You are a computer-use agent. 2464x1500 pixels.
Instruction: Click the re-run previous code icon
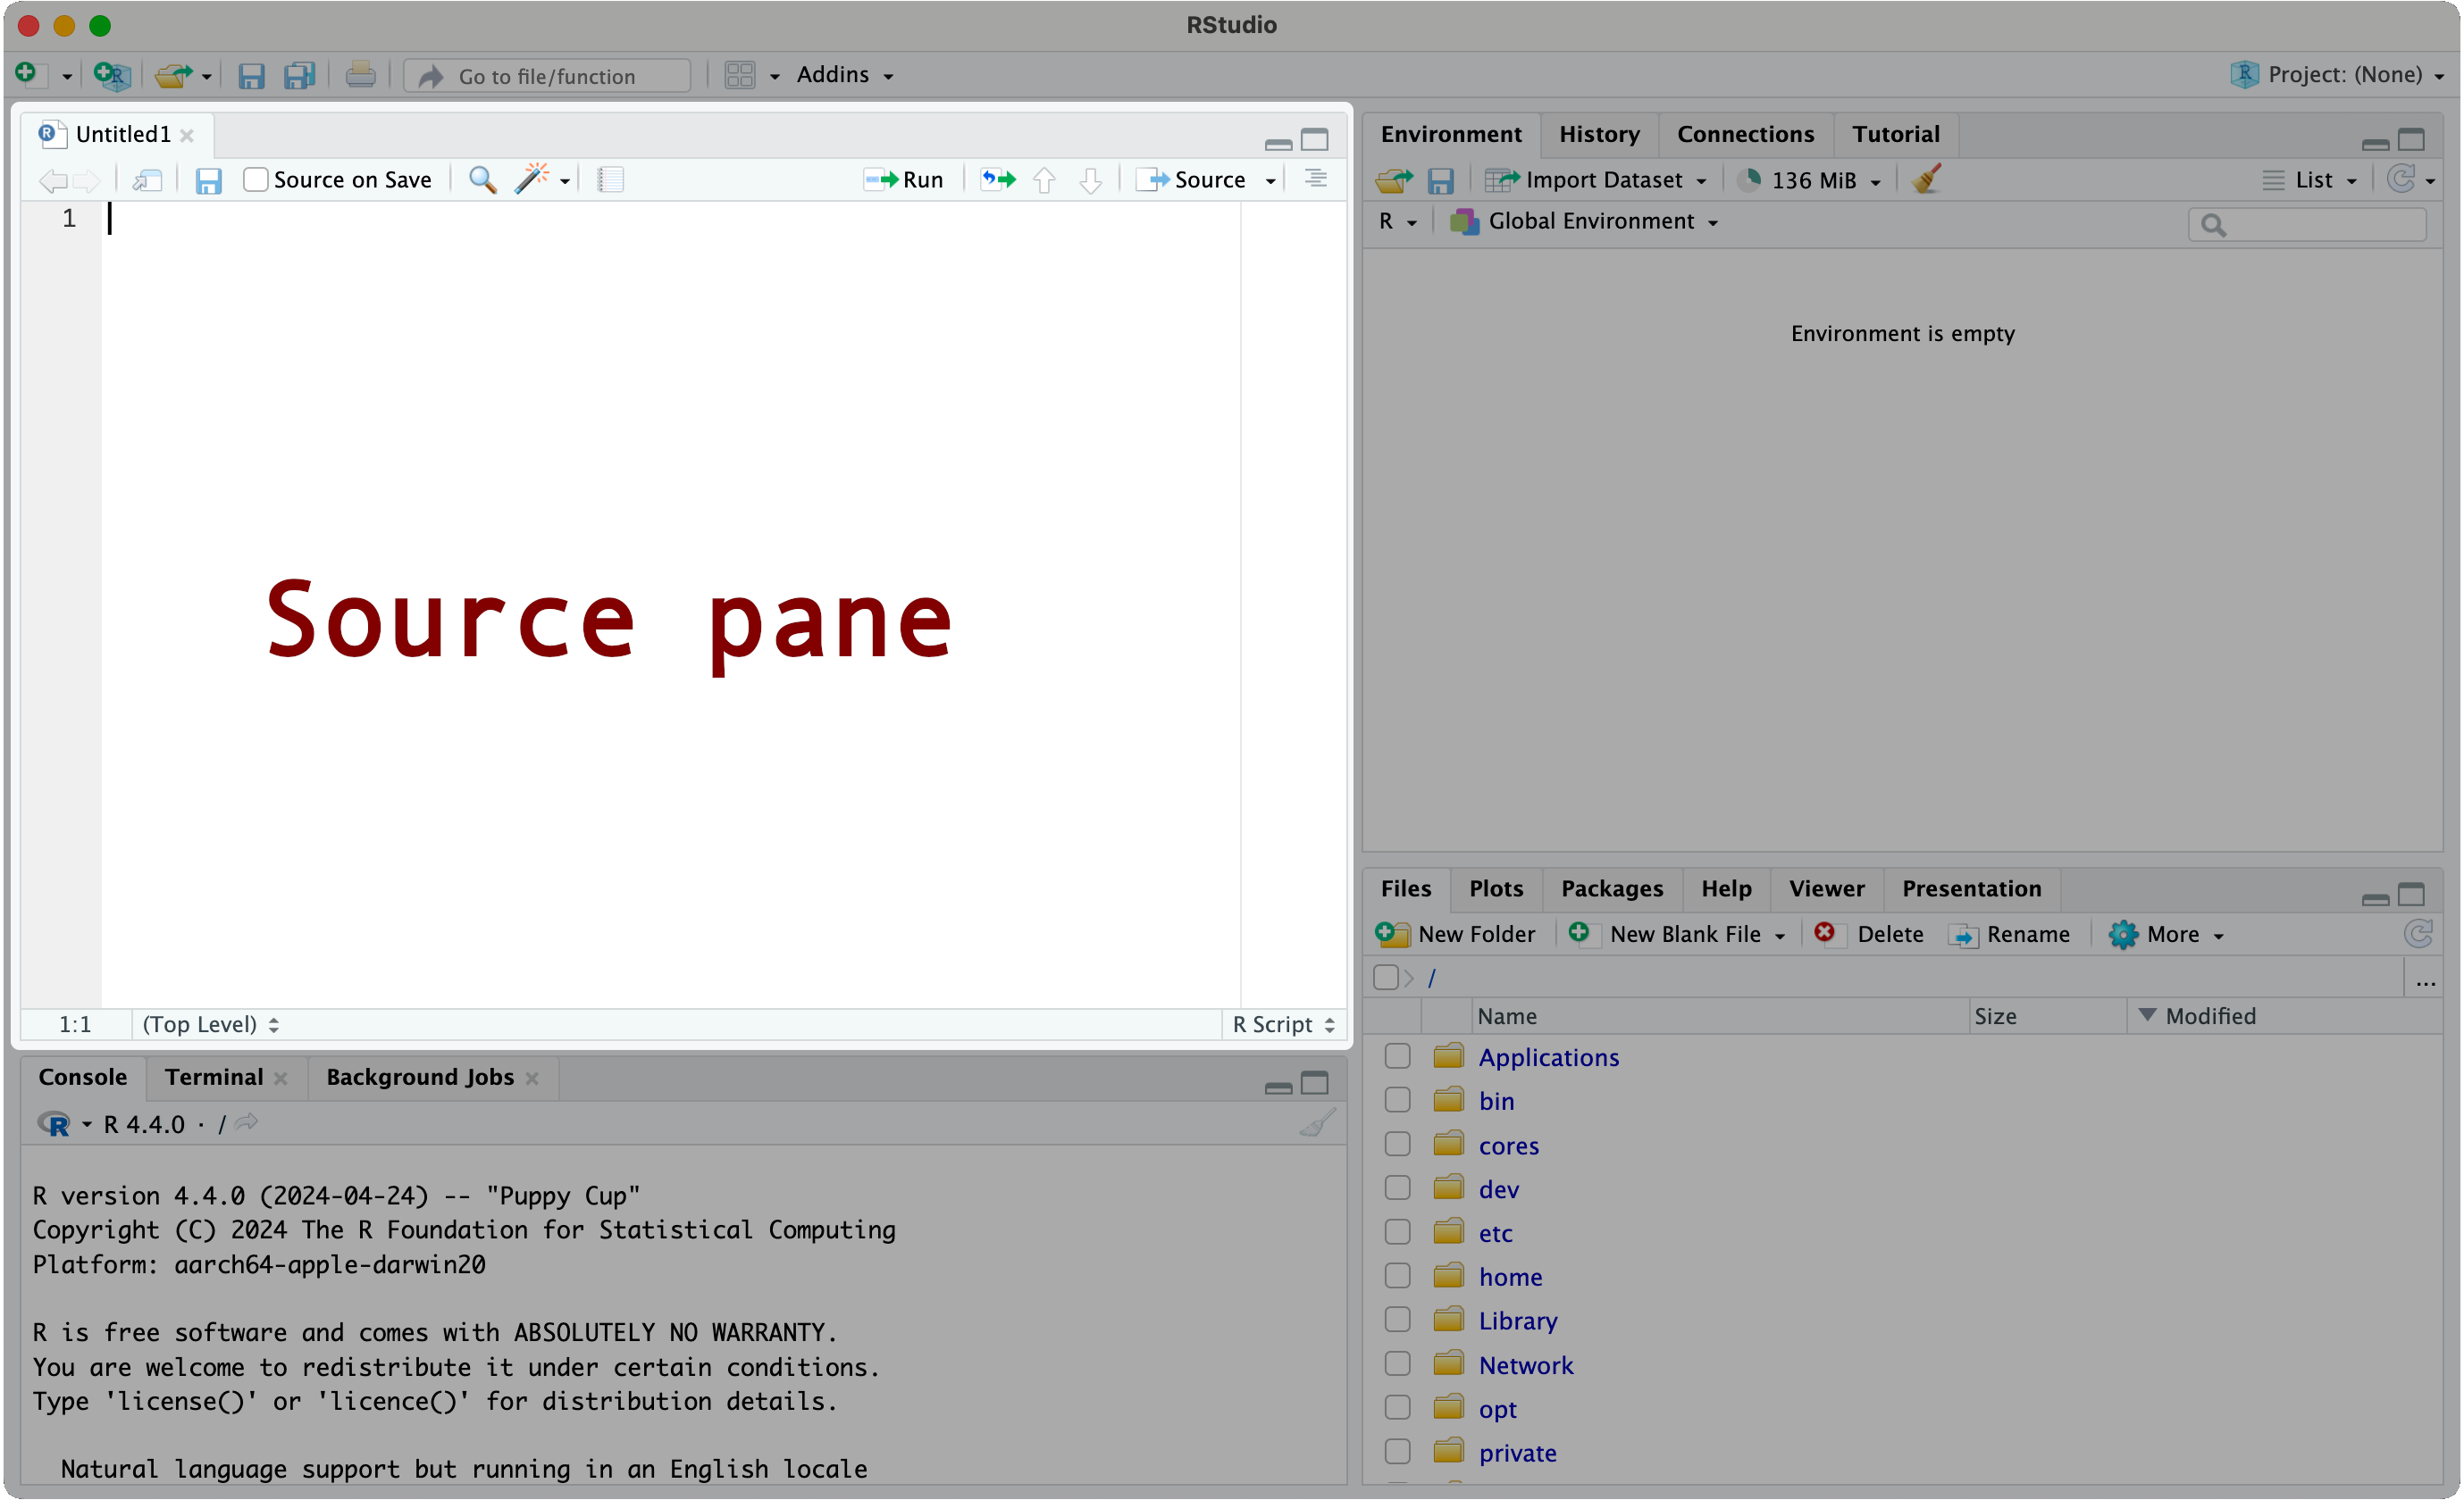997,179
